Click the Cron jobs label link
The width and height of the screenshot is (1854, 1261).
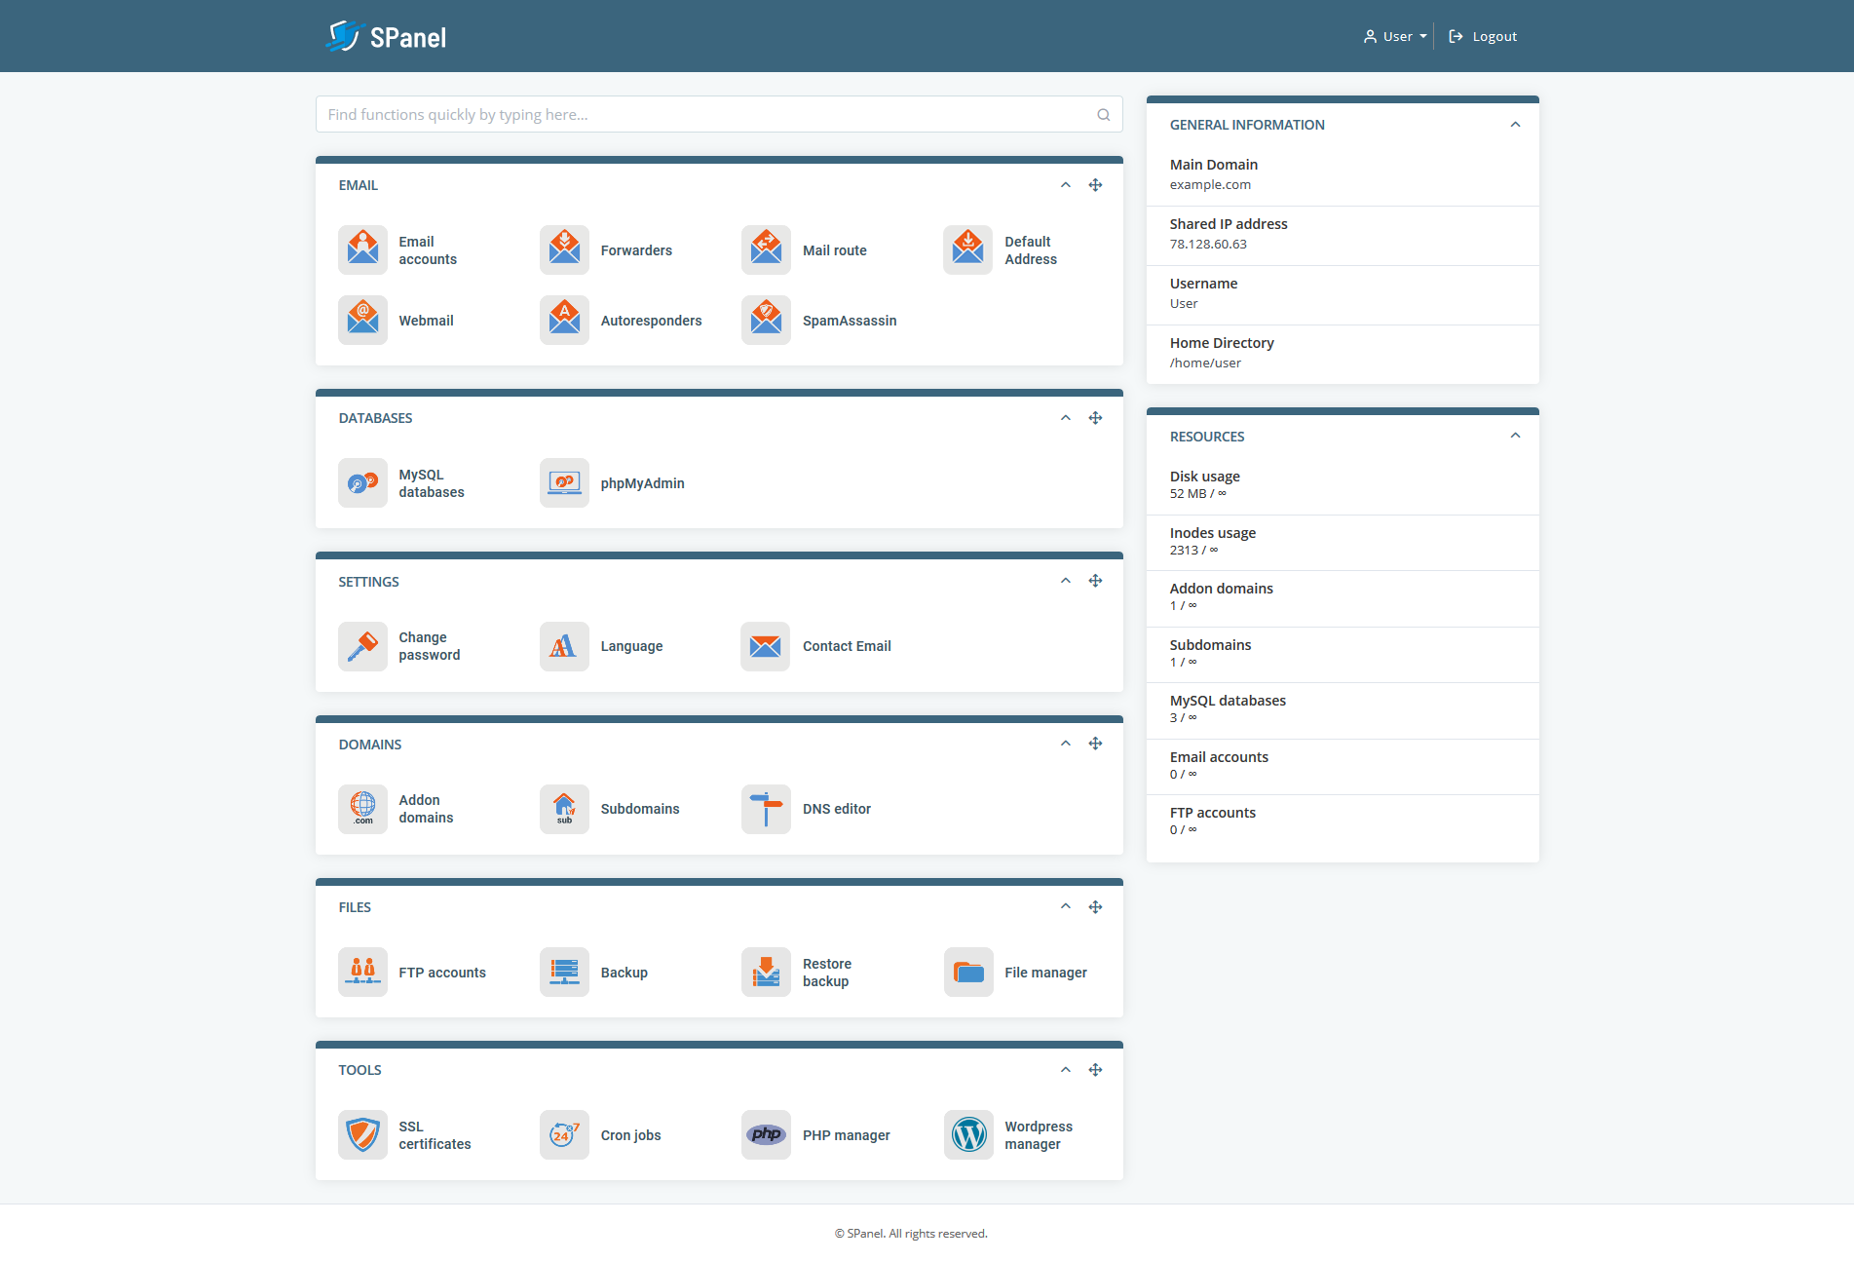pyautogui.click(x=630, y=1135)
